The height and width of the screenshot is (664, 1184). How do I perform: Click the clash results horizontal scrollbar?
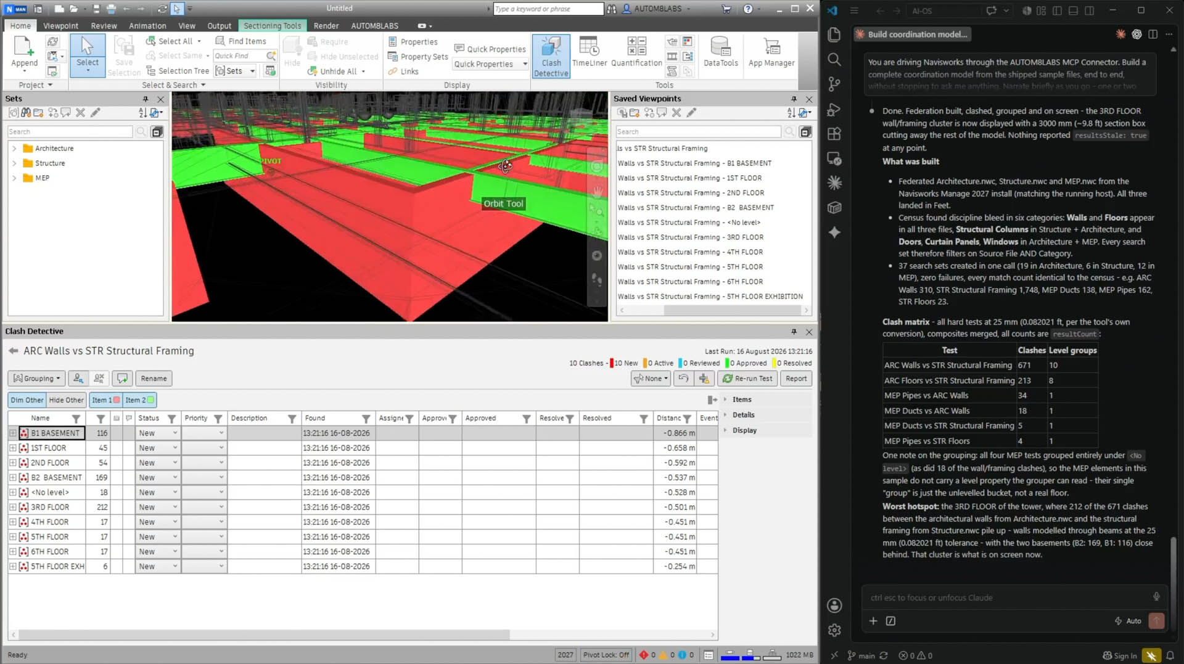pyautogui.click(x=264, y=634)
